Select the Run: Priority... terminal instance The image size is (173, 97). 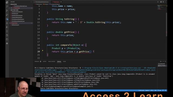(x=162, y=66)
